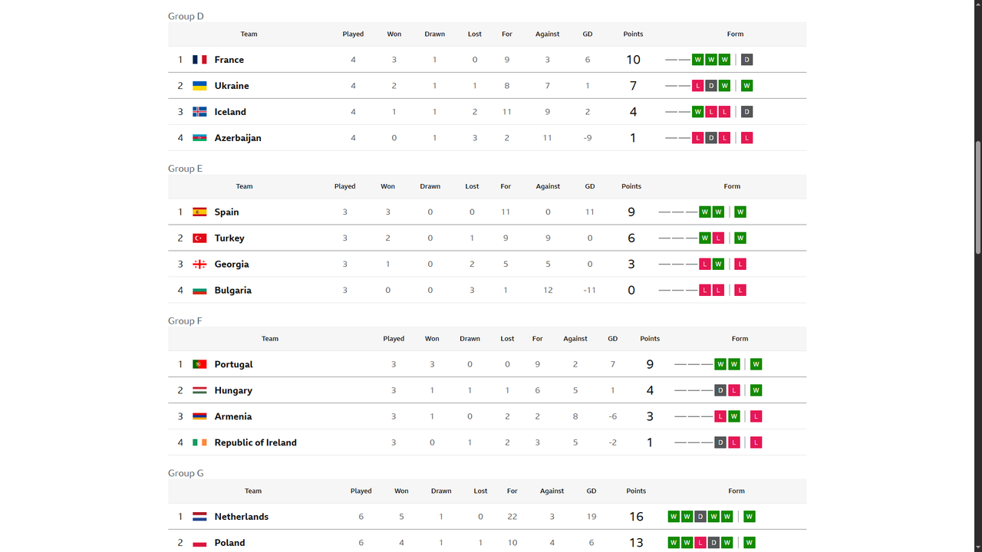Click the Hungary flag icon

tap(199, 391)
